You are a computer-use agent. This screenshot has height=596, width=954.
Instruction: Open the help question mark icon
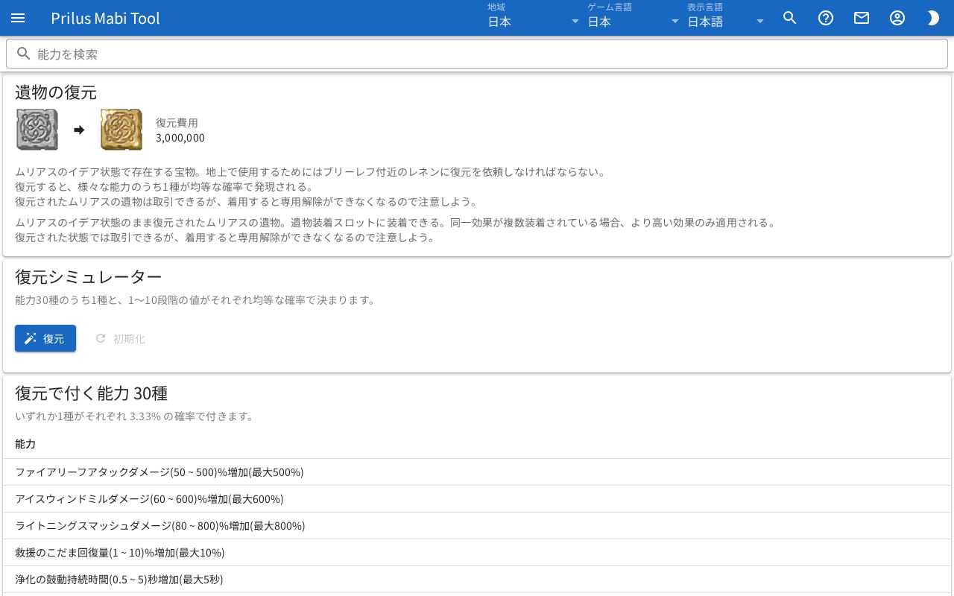826,18
